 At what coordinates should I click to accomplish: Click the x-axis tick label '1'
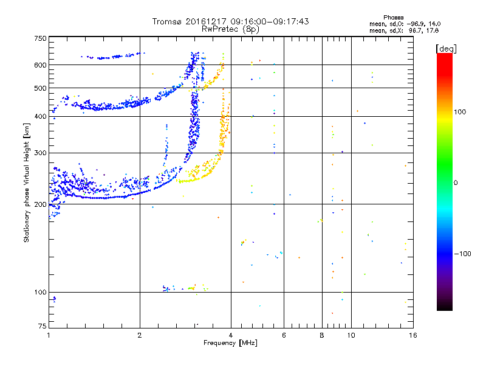pos(49,335)
